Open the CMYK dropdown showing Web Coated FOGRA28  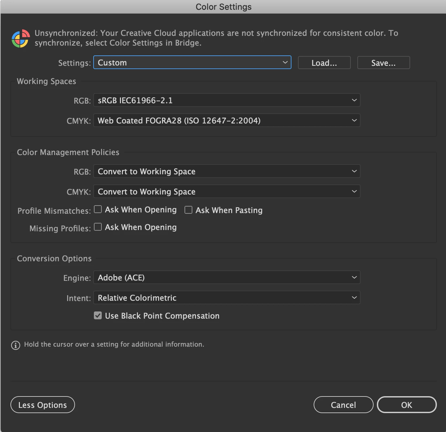[x=227, y=120]
